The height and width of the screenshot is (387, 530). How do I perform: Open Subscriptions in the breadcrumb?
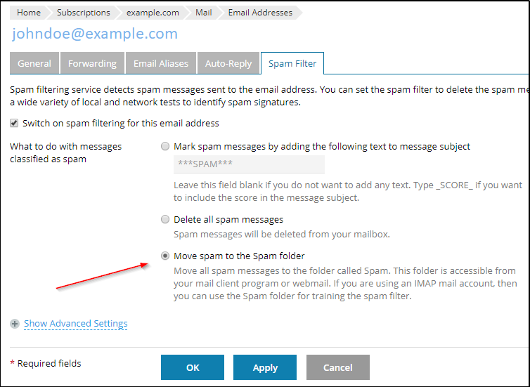point(83,13)
